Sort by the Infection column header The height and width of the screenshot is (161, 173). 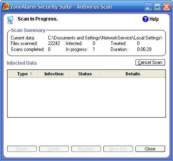54,74
